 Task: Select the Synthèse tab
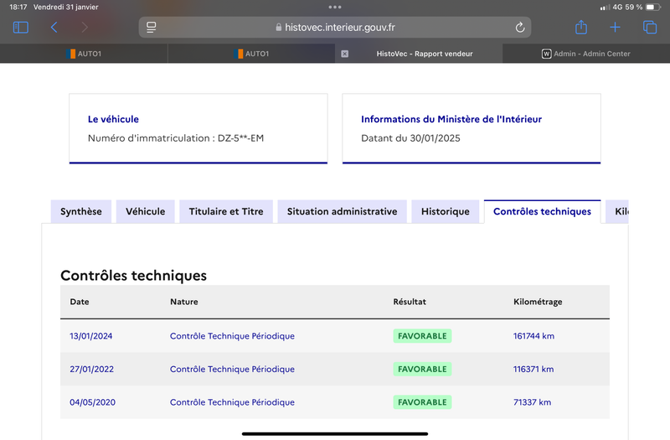pos(81,212)
